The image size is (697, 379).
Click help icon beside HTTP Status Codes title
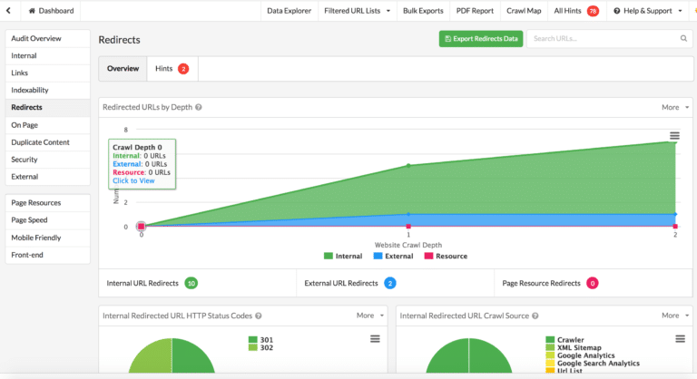click(259, 316)
